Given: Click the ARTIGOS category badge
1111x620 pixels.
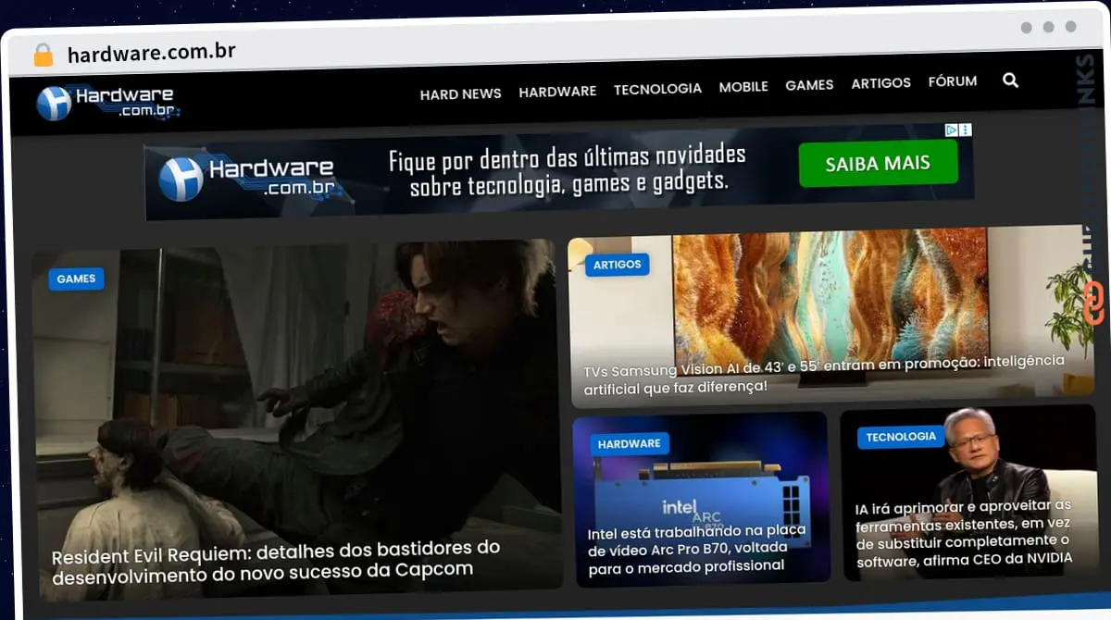Looking at the screenshot, I should [x=618, y=265].
